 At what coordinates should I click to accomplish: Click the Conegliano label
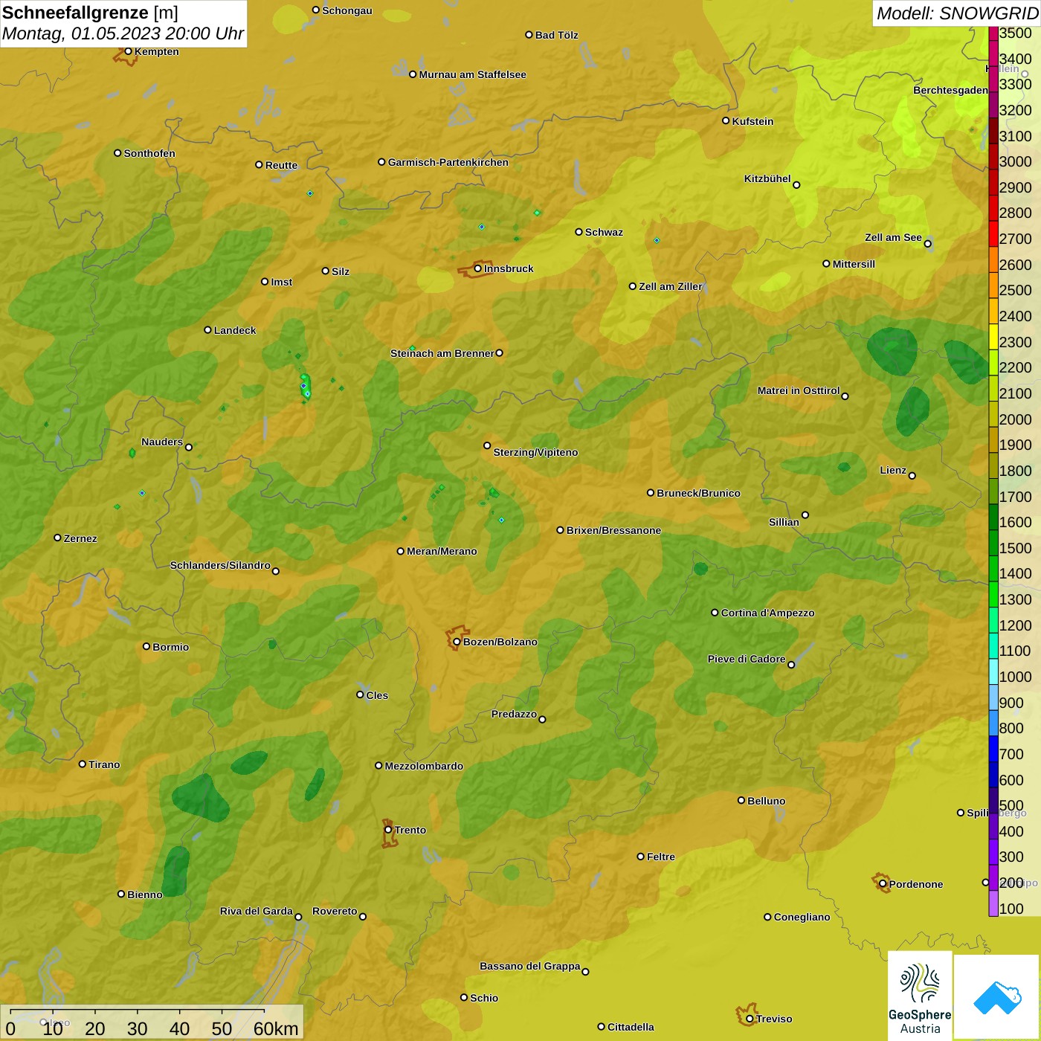[802, 917]
